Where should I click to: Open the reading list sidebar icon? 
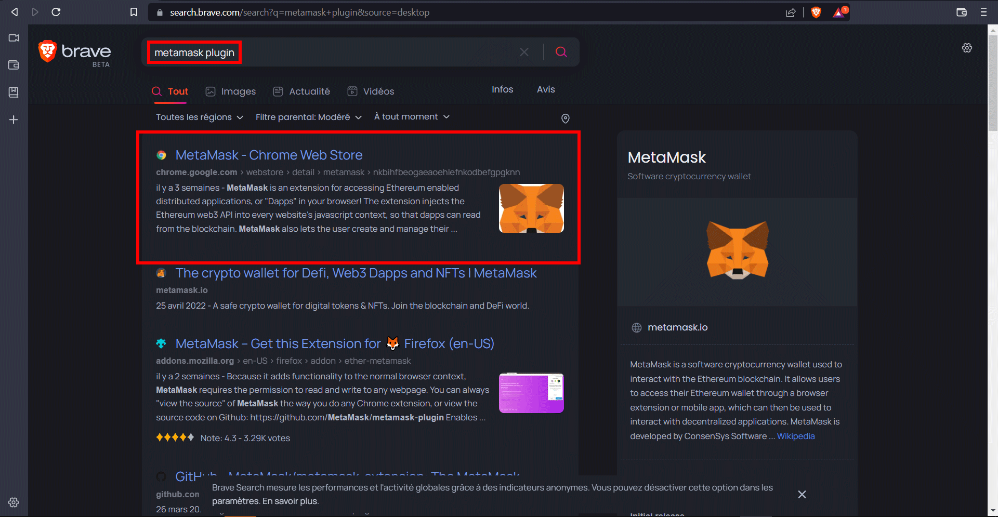(x=14, y=92)
